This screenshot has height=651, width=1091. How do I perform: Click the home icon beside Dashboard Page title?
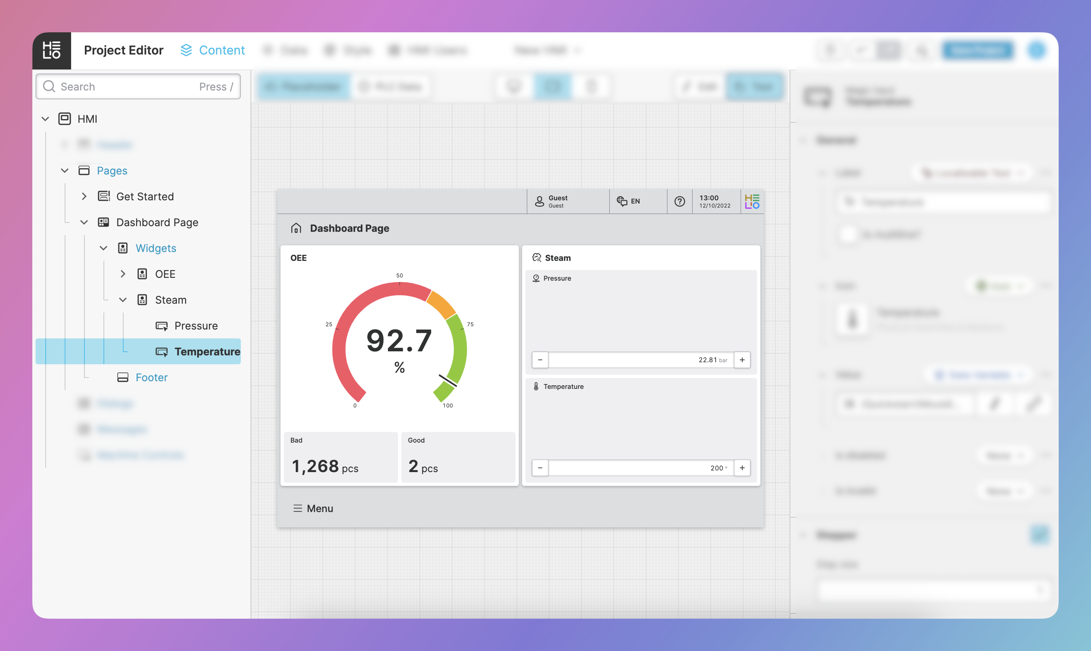[296, 228]
